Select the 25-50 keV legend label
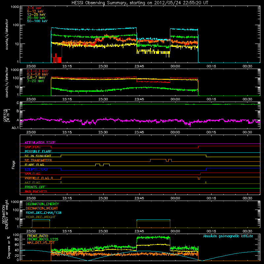264x264 pixels. click(36, 18)
